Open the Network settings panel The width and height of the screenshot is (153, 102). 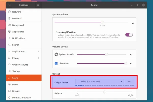[x=17, y=12]
